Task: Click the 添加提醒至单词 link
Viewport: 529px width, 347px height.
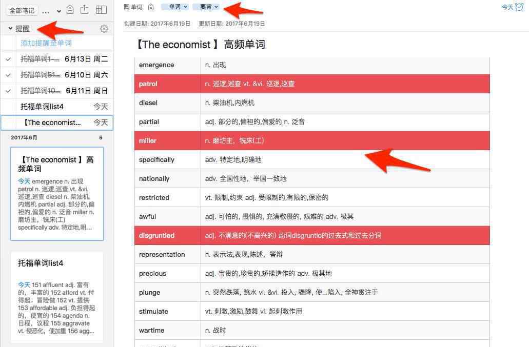Action: 46,43
